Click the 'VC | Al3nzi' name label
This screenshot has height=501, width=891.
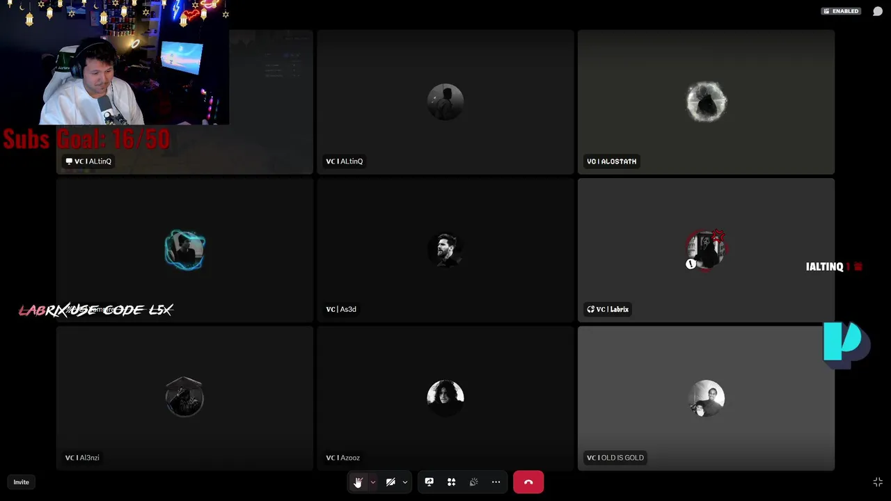[x=82, y=458]
